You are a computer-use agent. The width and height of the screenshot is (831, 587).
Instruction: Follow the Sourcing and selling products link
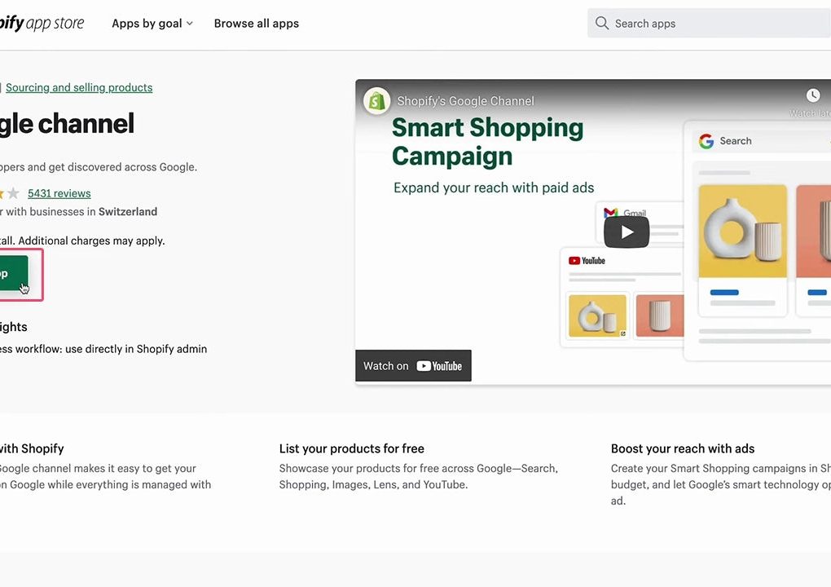tap(79, 87)
